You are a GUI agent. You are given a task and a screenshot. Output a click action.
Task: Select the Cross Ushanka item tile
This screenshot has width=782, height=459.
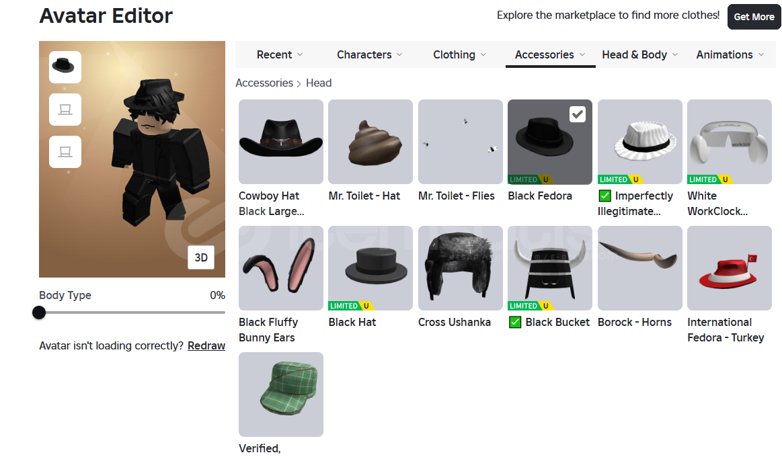[461, 268]
